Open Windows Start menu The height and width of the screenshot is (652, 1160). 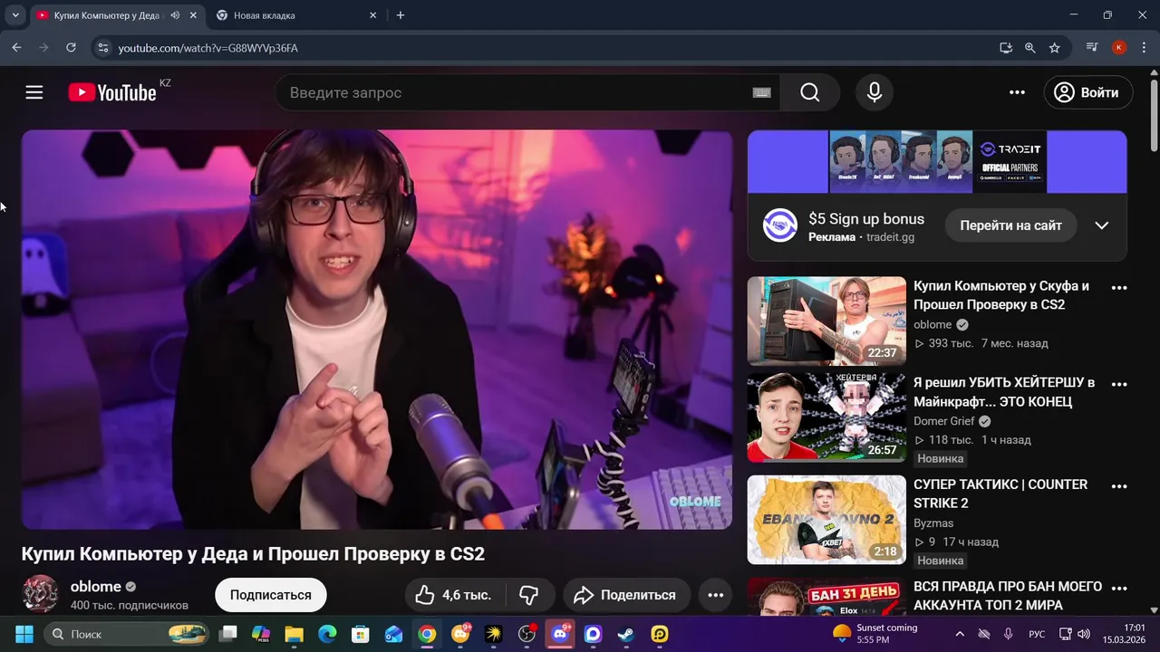(x=24, y=634)
